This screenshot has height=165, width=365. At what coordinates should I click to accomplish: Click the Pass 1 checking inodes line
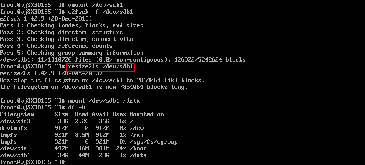click(72, 26)
